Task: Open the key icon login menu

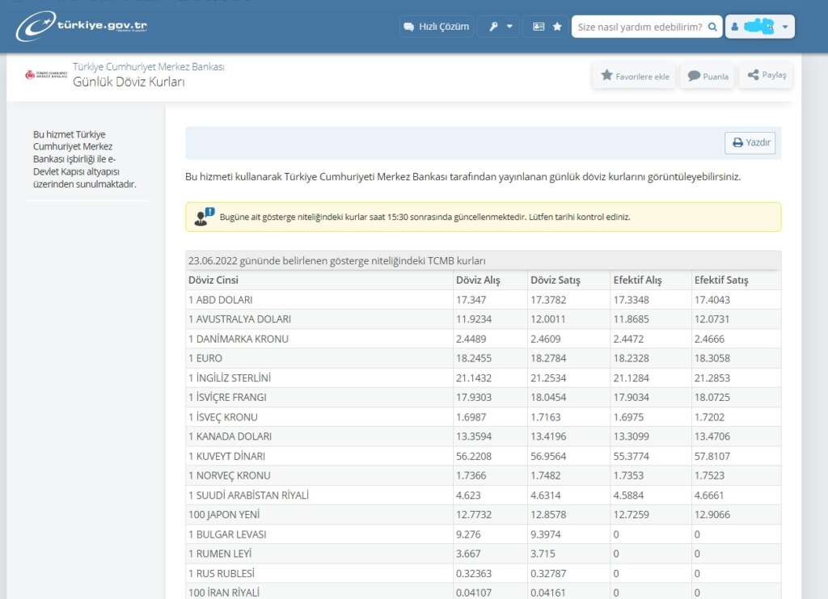Action: (500, 27)
